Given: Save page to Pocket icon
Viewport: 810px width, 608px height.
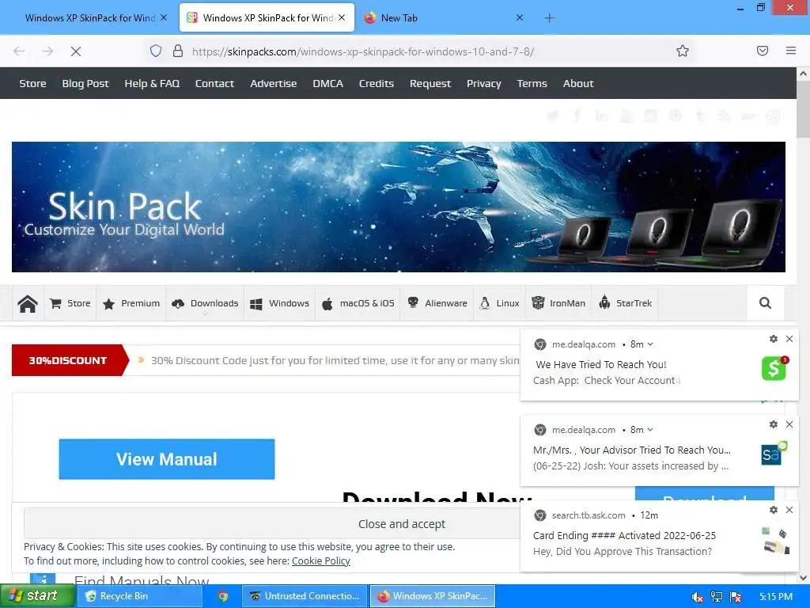Looking at the screenshot, I should pos(763,51).
